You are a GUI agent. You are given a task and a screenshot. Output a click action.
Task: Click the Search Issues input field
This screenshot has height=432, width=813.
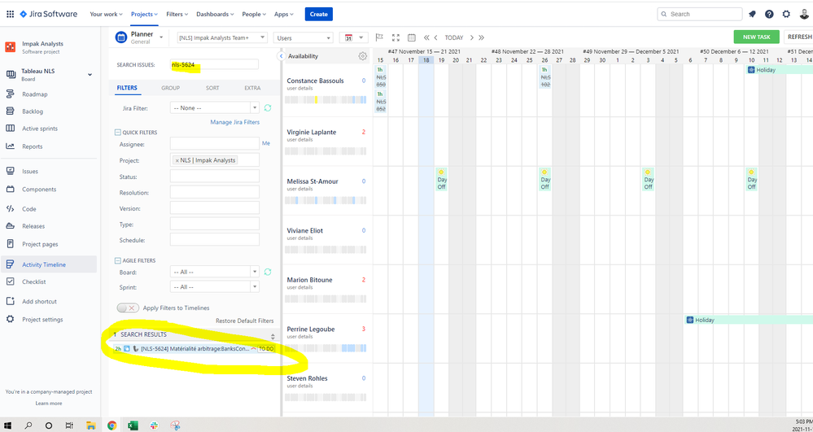[213, 64]
